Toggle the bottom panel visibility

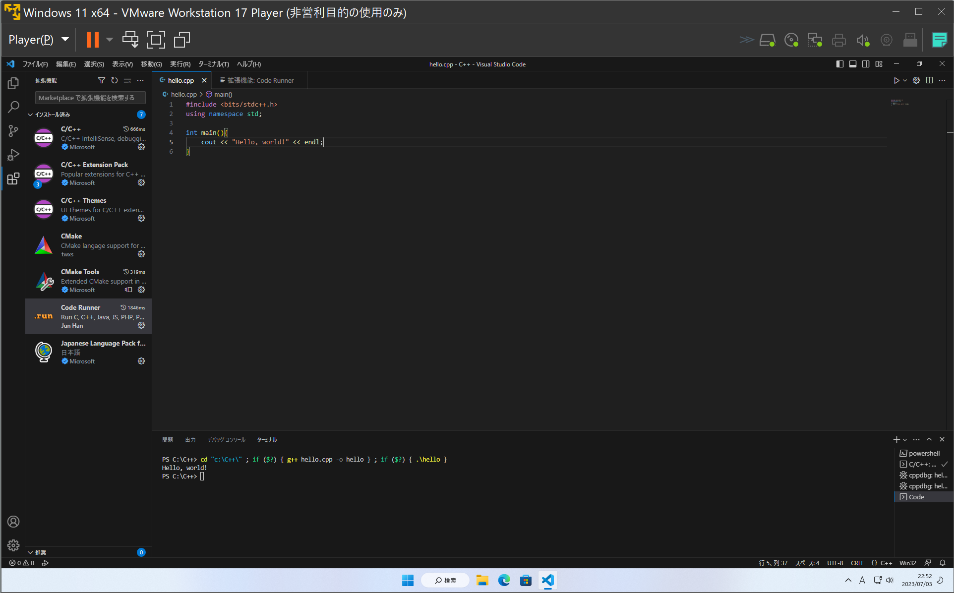[853, 64]
